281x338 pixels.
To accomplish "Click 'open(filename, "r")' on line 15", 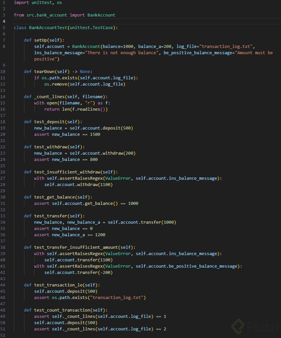I will (71, 103).
